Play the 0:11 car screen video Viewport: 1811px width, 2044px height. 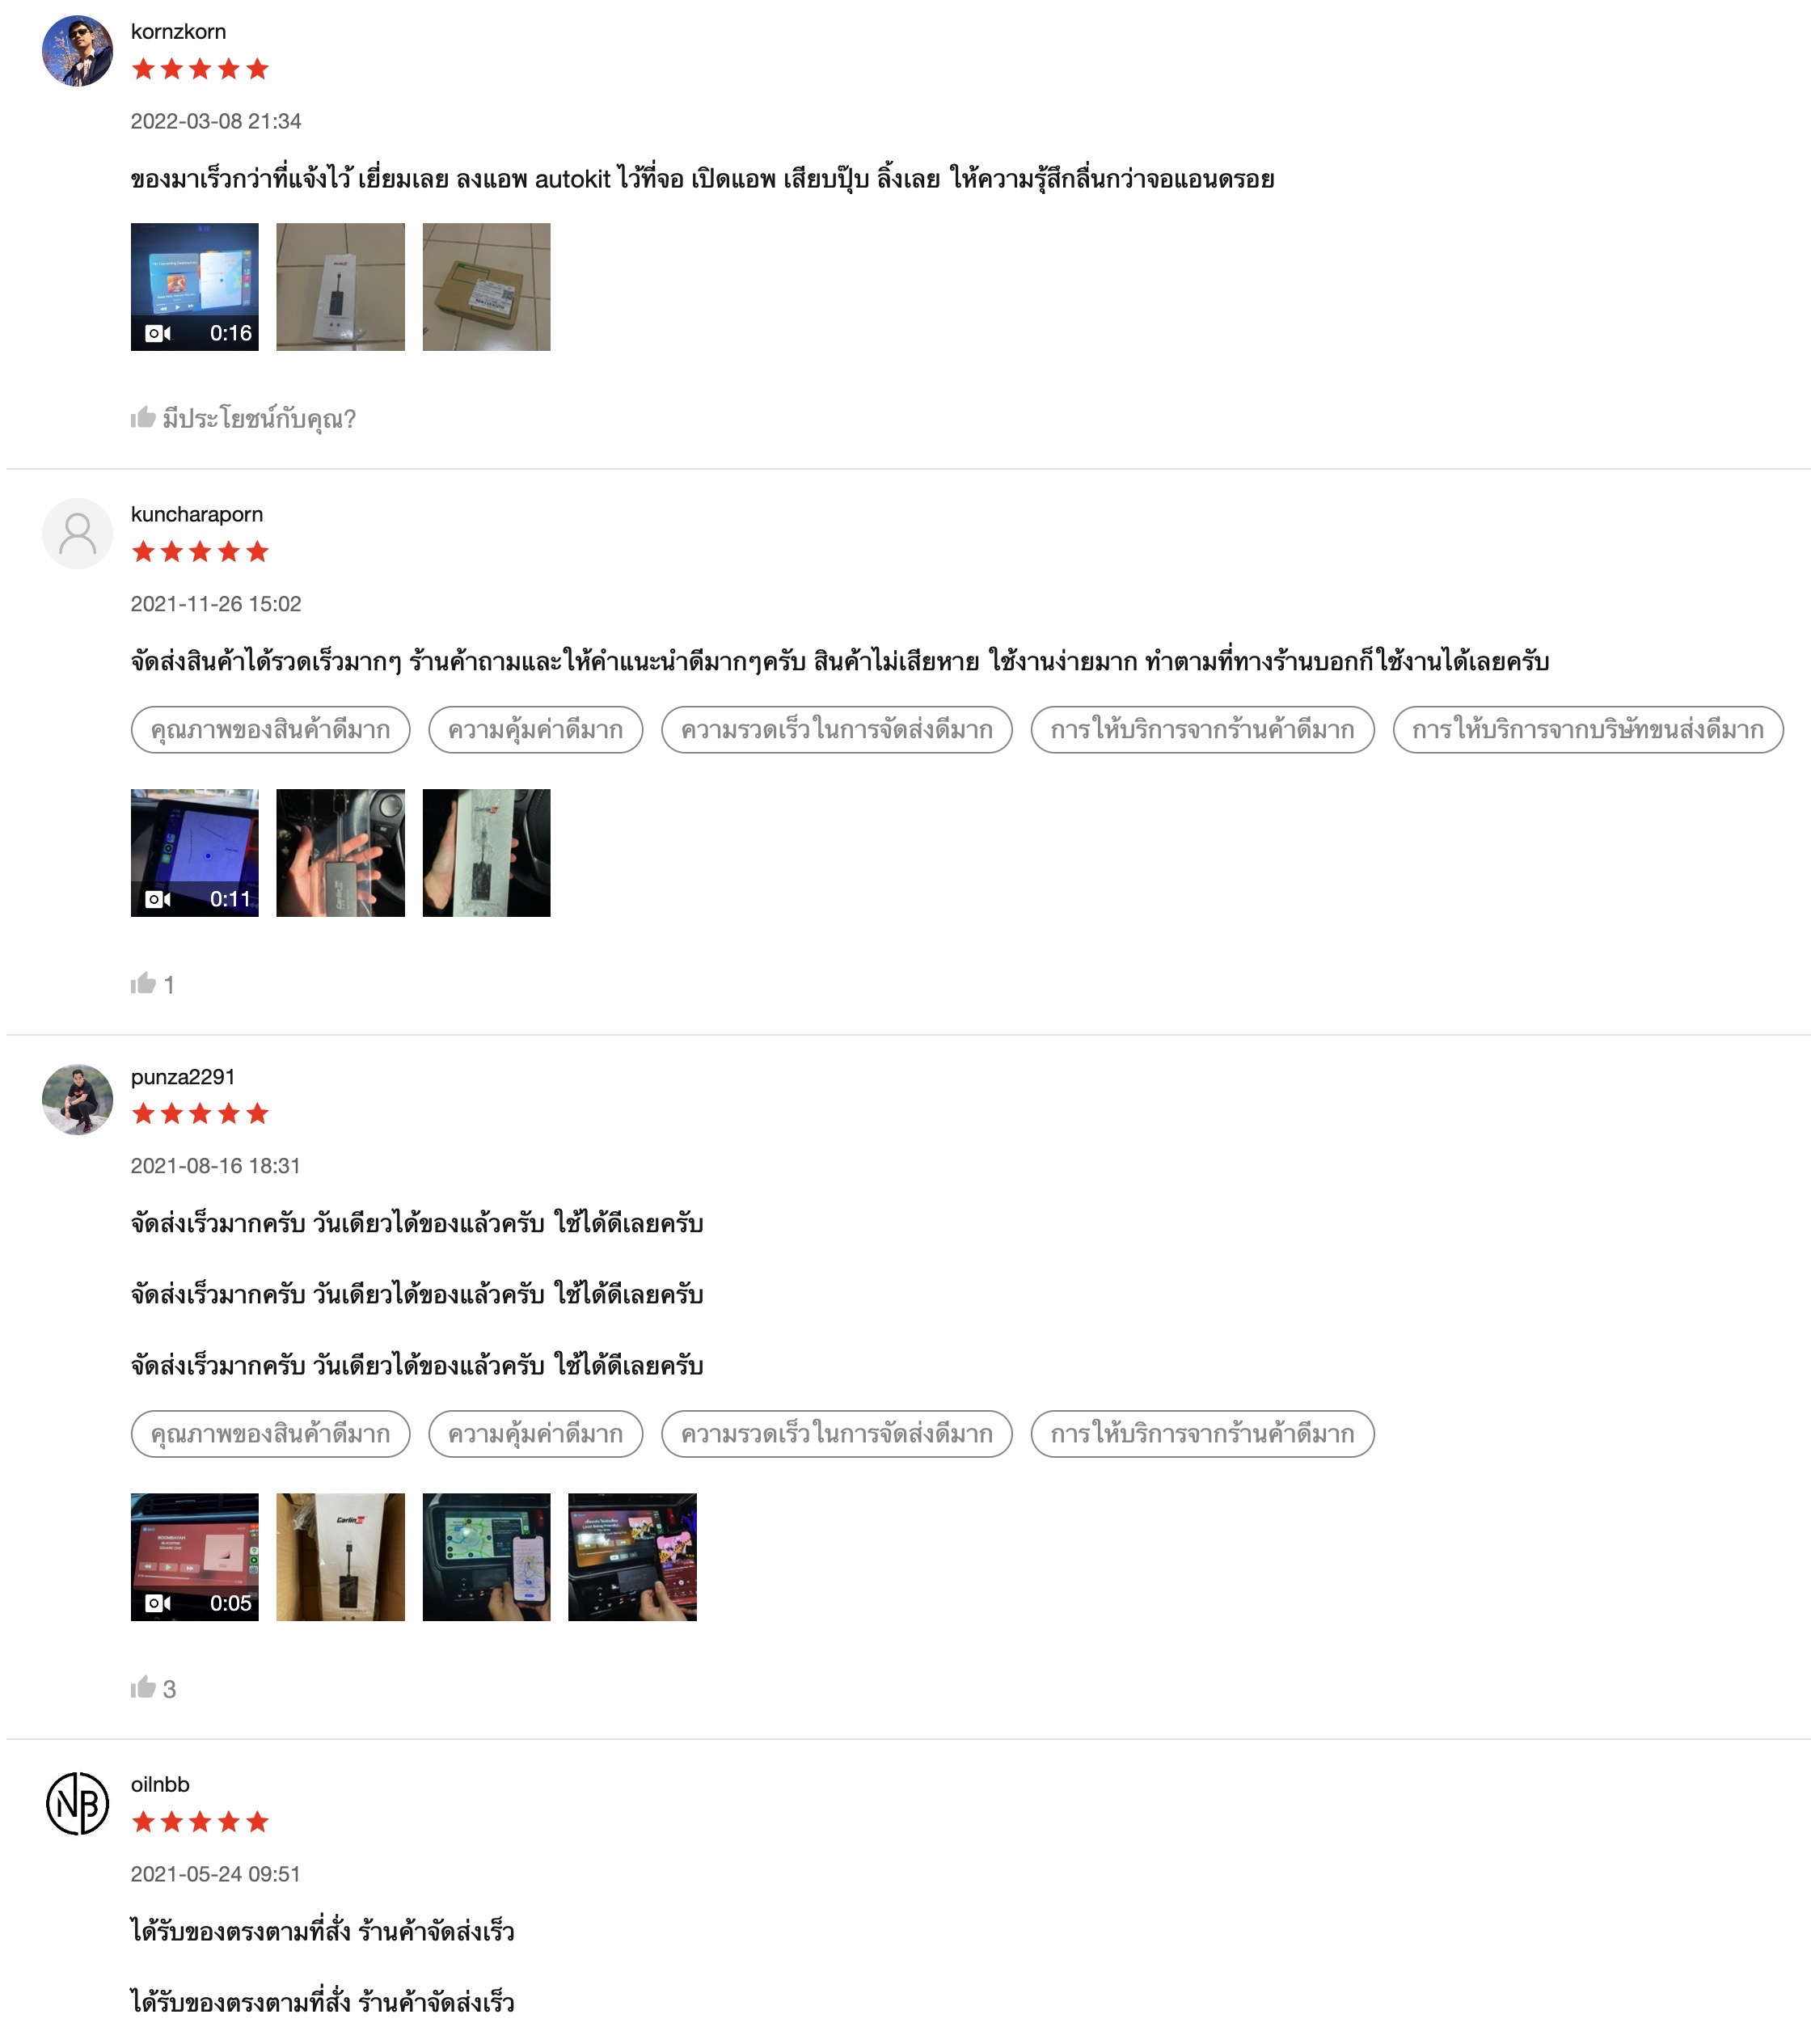point(195,853)
